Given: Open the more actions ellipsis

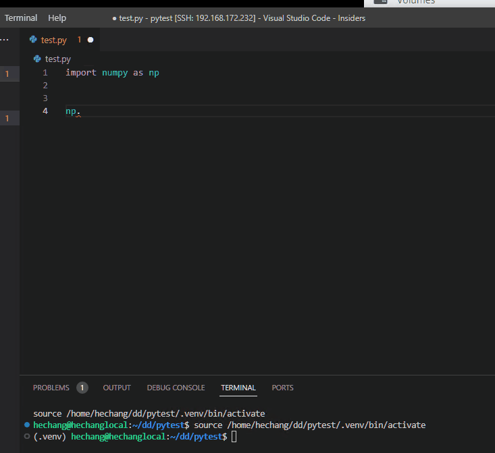Looking at the screenshot, I should click(5, 40).
